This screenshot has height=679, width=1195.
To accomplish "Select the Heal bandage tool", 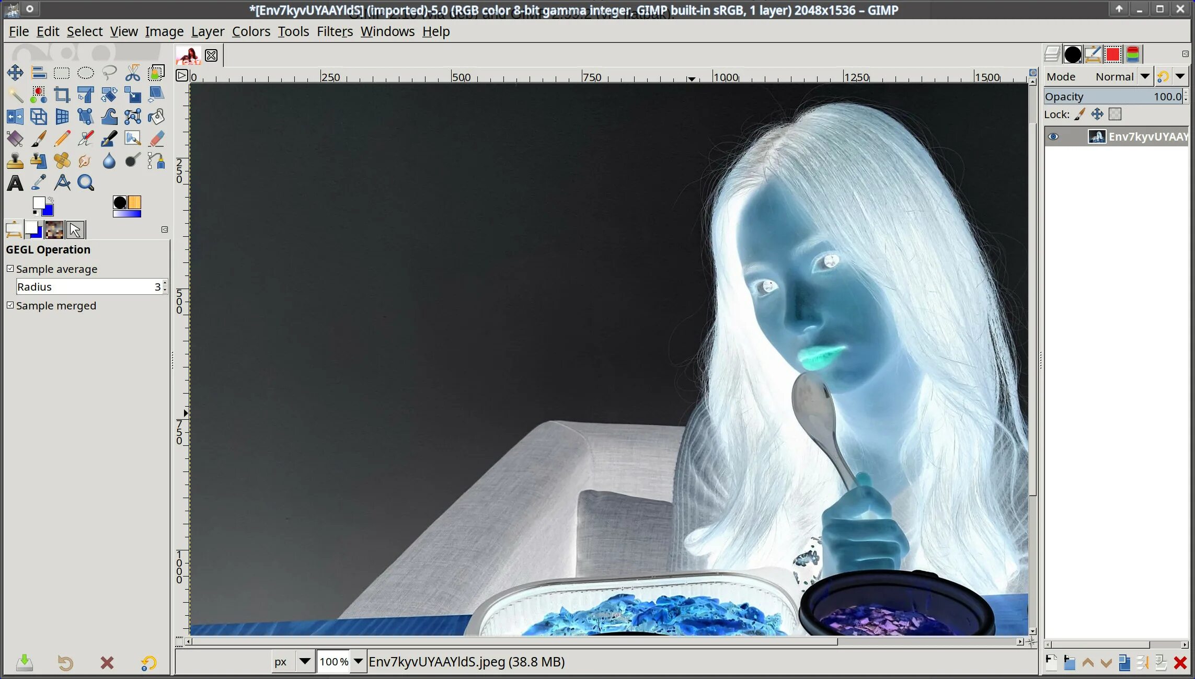I will tap(62, 160).
